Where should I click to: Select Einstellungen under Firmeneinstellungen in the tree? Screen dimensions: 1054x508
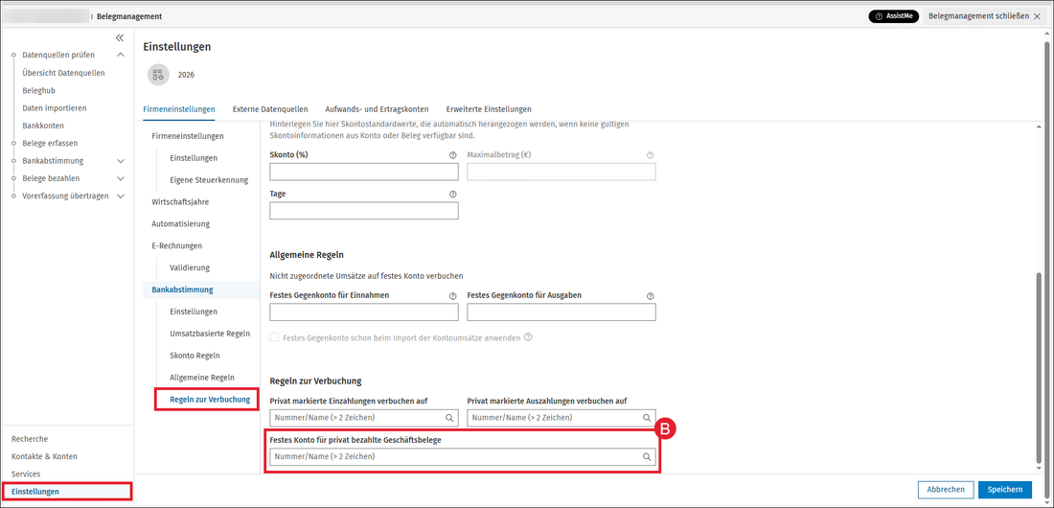click(194, 158)
